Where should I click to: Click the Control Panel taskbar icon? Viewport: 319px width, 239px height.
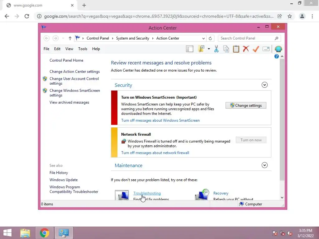click(64, 233)
